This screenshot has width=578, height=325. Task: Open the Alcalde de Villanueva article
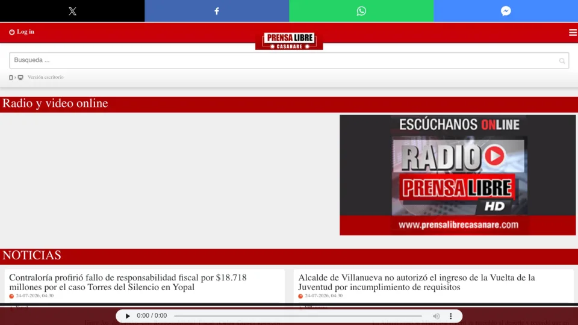tap(417, 282)
